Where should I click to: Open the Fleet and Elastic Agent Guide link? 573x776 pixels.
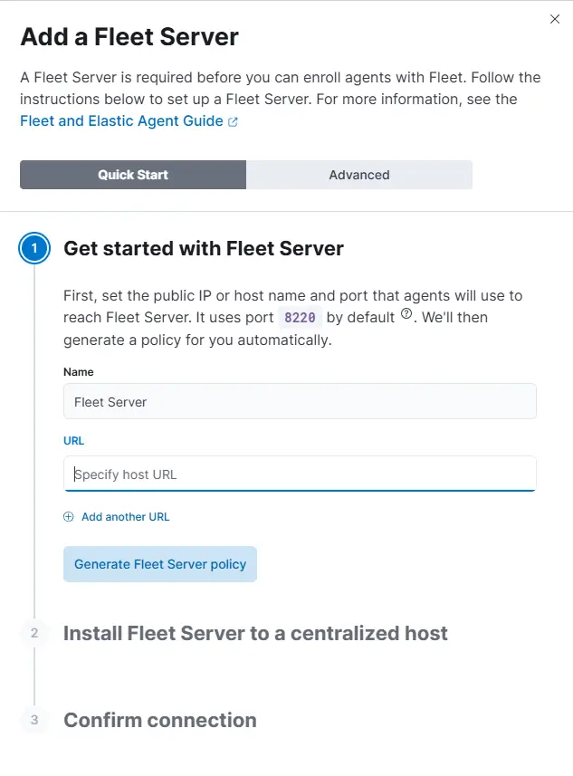(121, 120)
